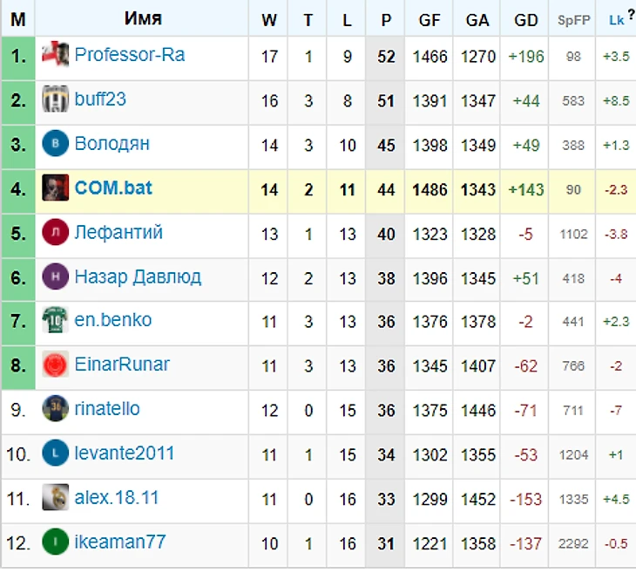This screenshot has width=636, height=573.
Task: Click Володян's blue circle avatar
Action: click(55, 143)
